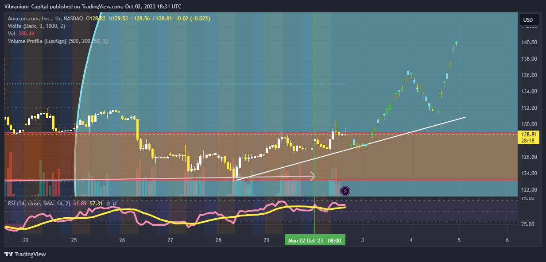546x262 pixels.
Task: Click the 138.00 price axis label
Action: (x=529, y=59)
